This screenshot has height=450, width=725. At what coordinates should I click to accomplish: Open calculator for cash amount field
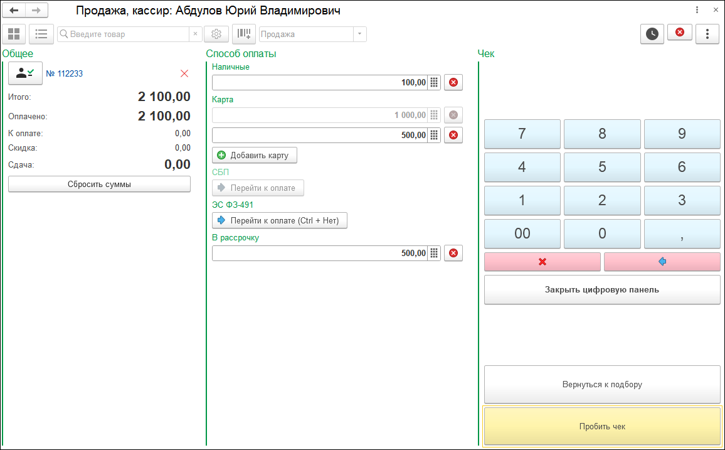click(434, 83)
